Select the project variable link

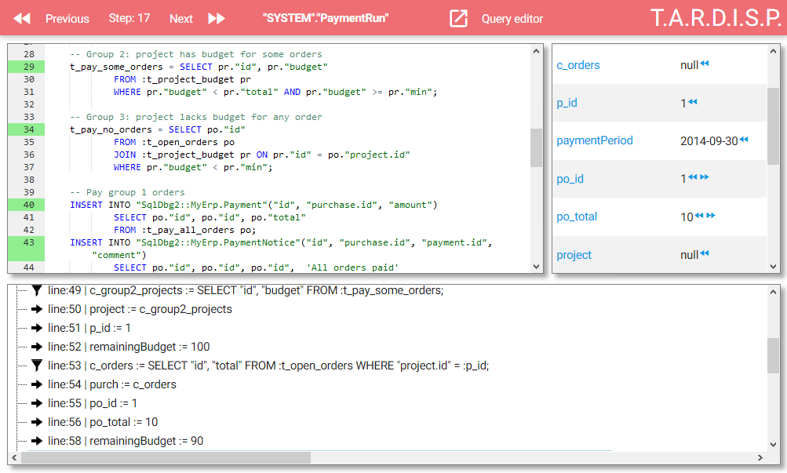[x=574, y=255]
